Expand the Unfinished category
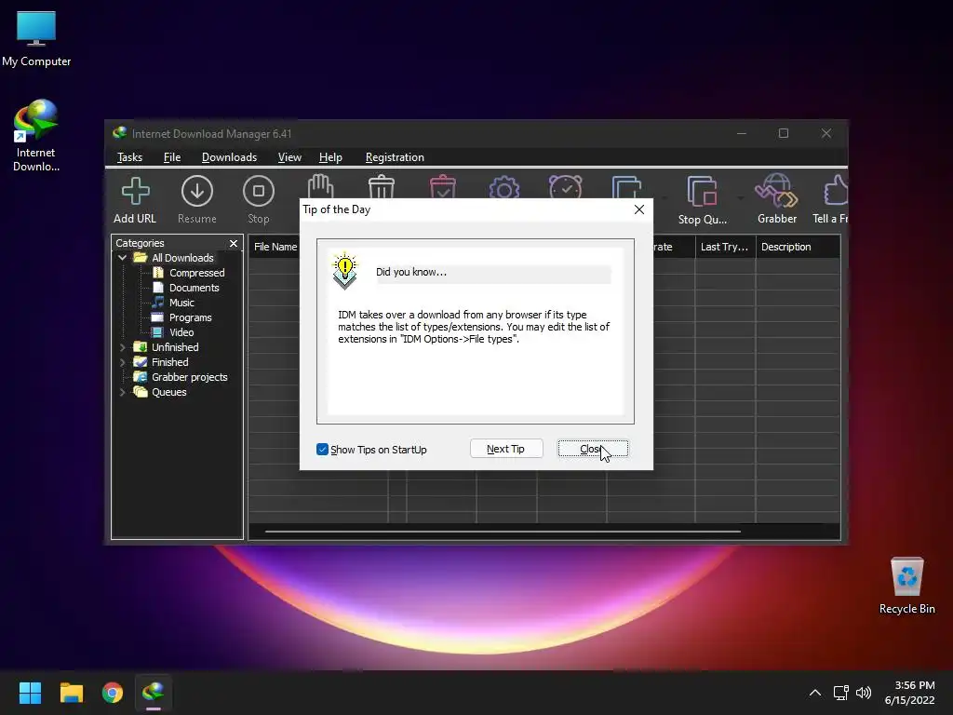Image resolution: width=953 pixels, height=715 pixels. (x=122, y=347)
